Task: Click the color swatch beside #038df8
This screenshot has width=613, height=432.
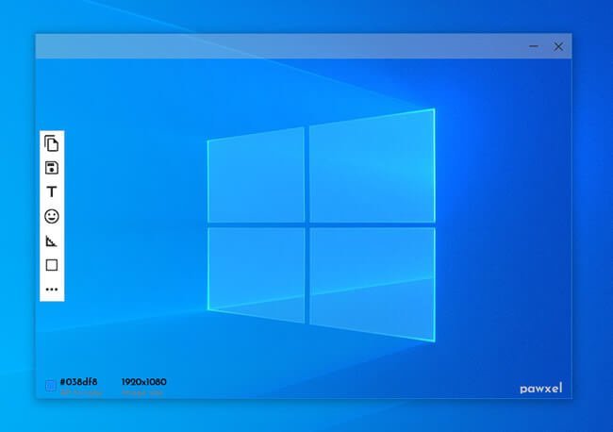Action: [x=50, y=386]
